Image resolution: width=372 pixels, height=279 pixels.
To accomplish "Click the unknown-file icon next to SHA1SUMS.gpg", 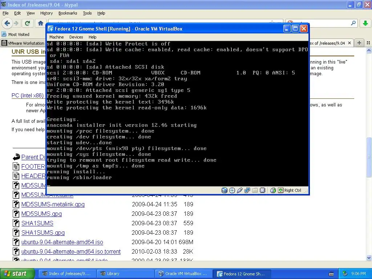I will pyautogui.click(x=16, y=232).
